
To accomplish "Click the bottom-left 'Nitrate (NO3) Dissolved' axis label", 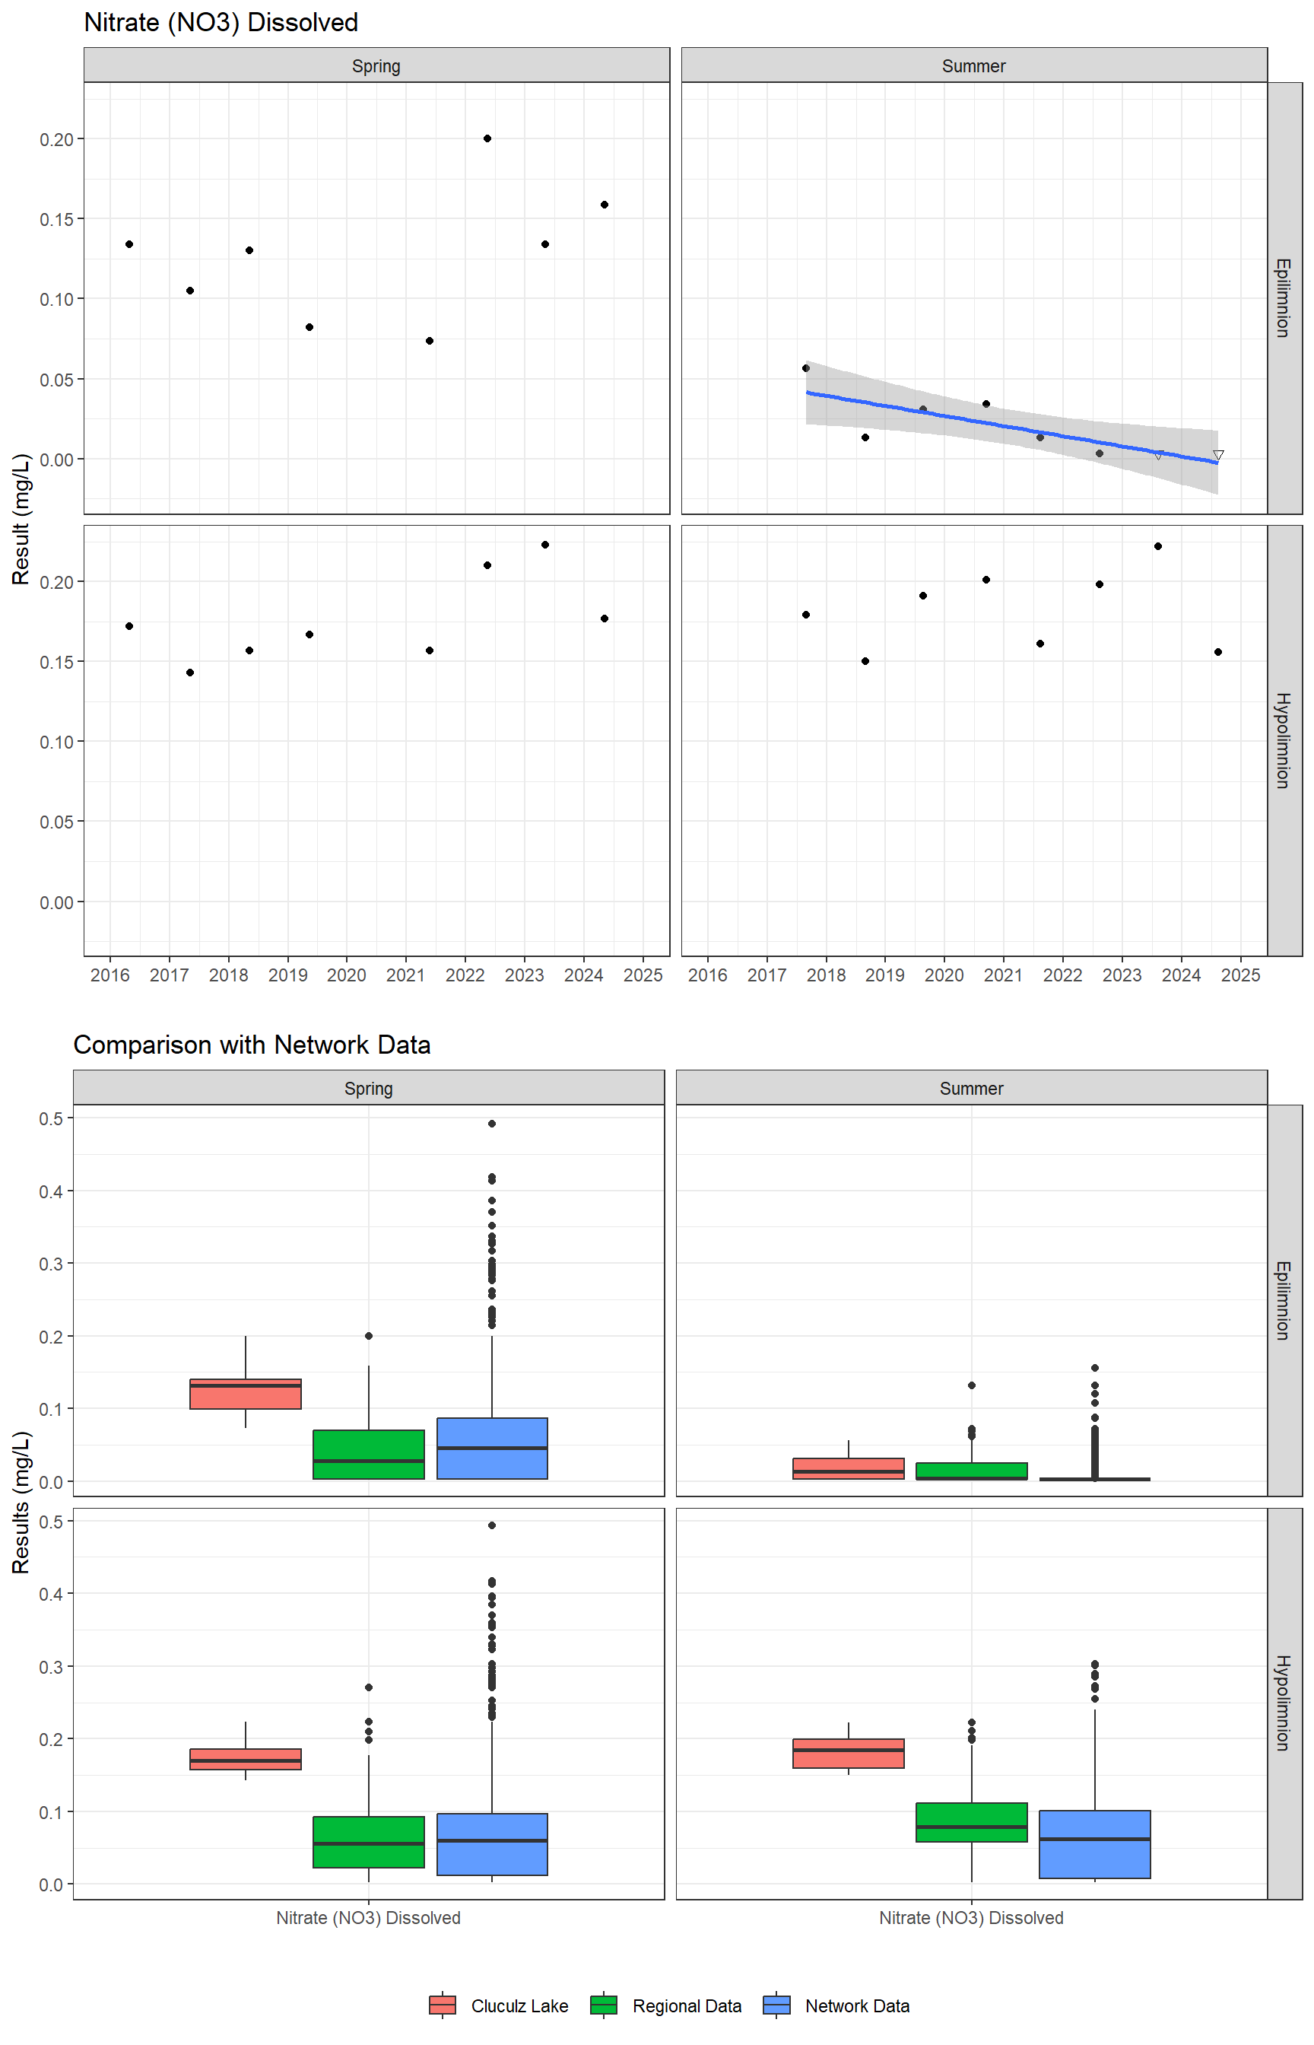I will [369, 1918].
